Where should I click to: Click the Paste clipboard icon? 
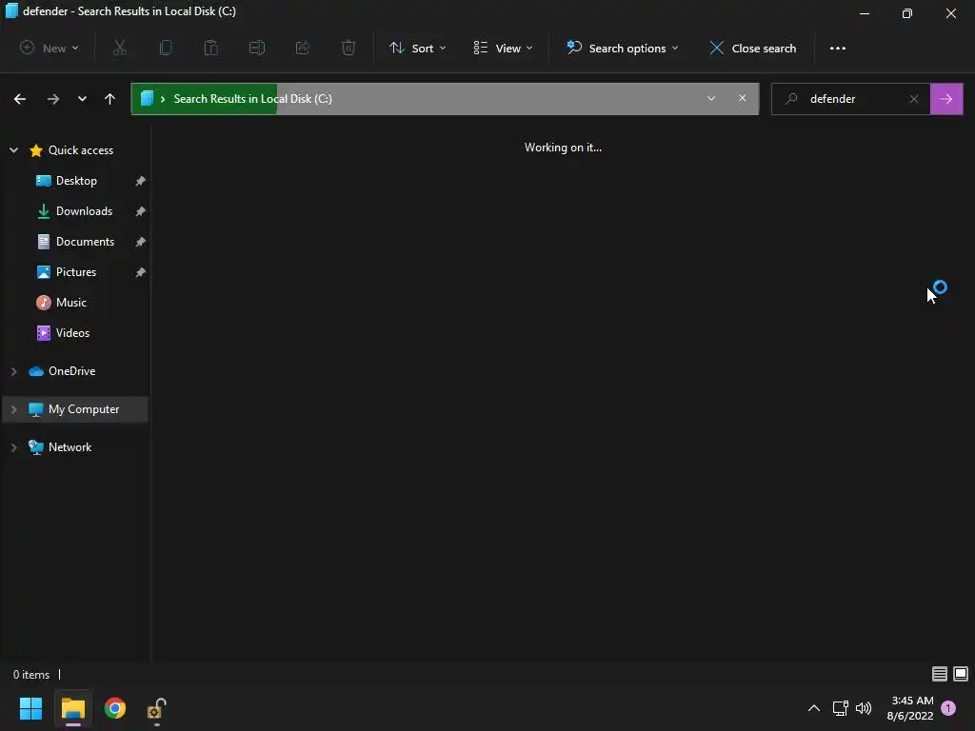(x=211, y=48)
